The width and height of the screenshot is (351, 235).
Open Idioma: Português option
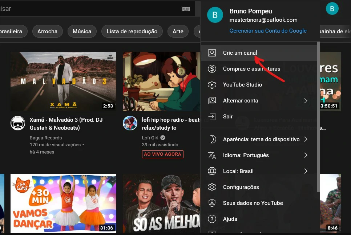(x=259, y=155)
